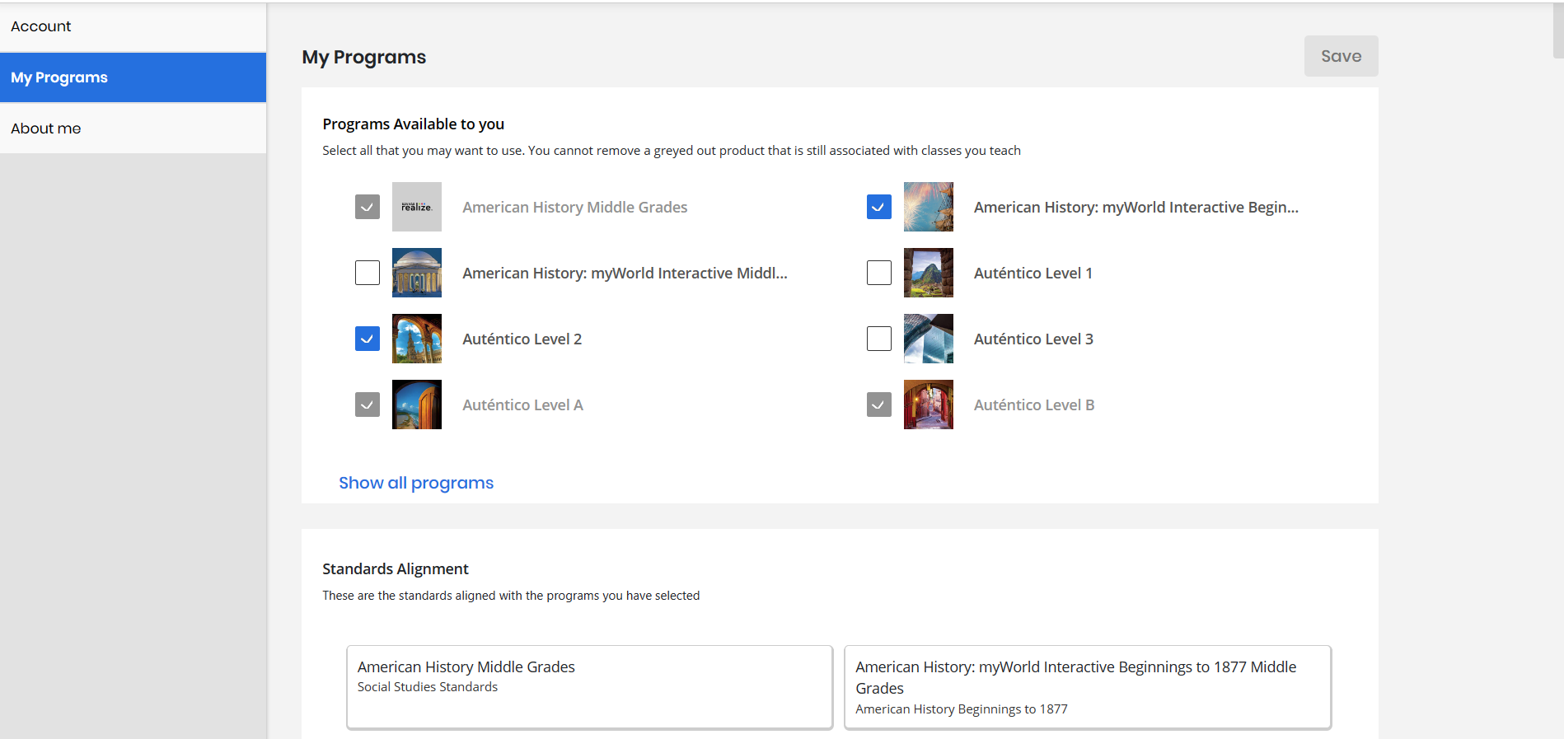Screen dimensions: 1564x739
Task: Select My Programs in the sidebar
Action: pos(59,77)
